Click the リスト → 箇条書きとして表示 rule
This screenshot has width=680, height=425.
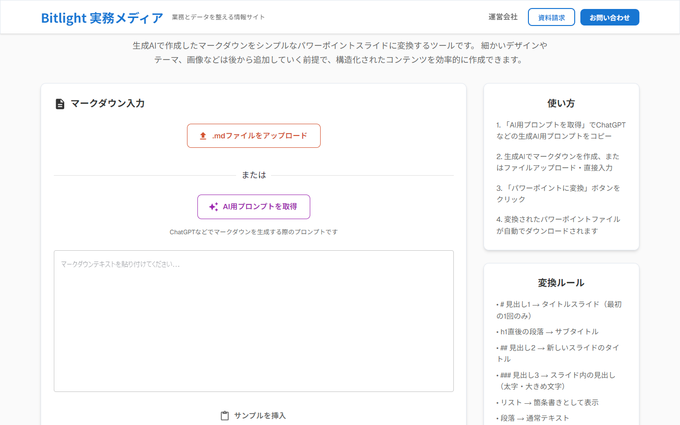pos(548,403)
